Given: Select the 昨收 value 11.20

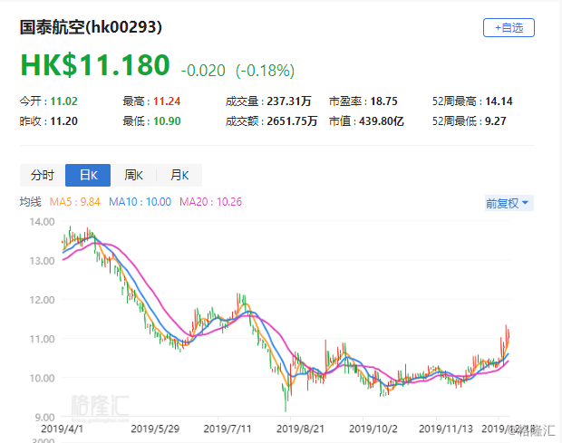Looking at the screenshot, I should (x=63, y=121).
